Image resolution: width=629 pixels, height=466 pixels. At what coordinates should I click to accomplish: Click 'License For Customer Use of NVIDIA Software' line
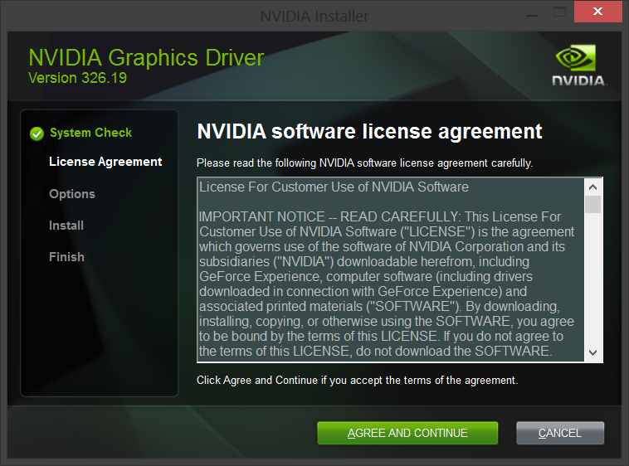point(334,187)
